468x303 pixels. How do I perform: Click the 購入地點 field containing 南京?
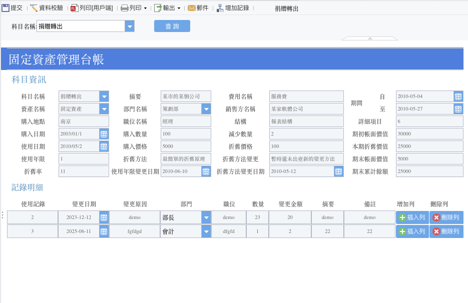coord(84,121)
